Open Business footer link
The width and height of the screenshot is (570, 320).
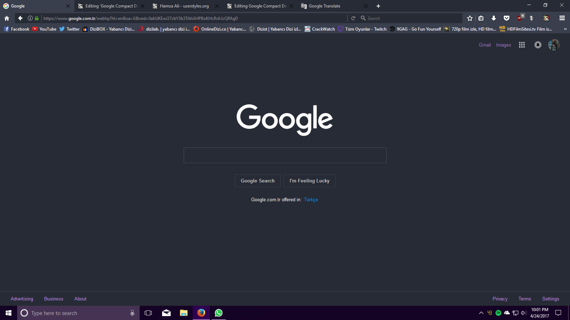pos(54,299)
